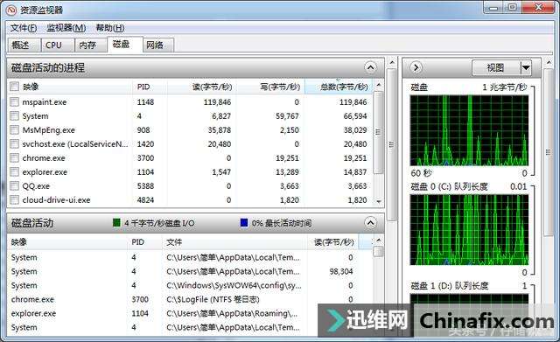Select the explorer.exe row in 磁盘活动

pyautogui.click(x=189, y=313)
